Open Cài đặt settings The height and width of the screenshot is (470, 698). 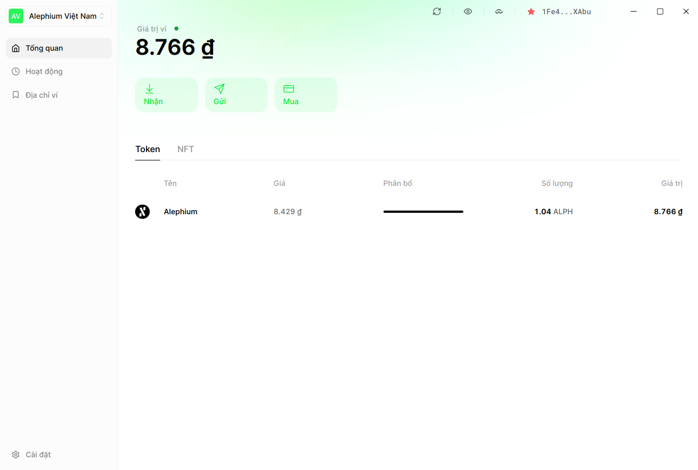tap(59, 454)
